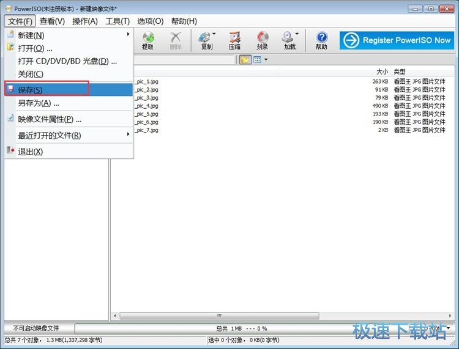Select file _pic_5.jpg
Image resolution: width=459 pixels, height=349 pixels.
146,114
